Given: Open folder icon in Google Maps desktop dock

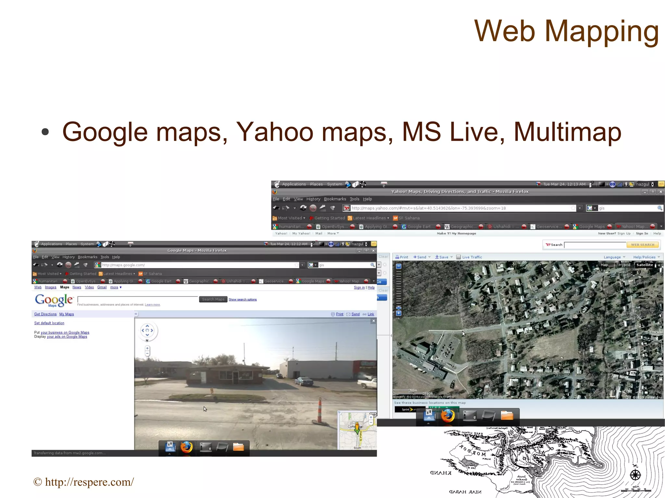Looking at the screenshot, I should 238,447.
